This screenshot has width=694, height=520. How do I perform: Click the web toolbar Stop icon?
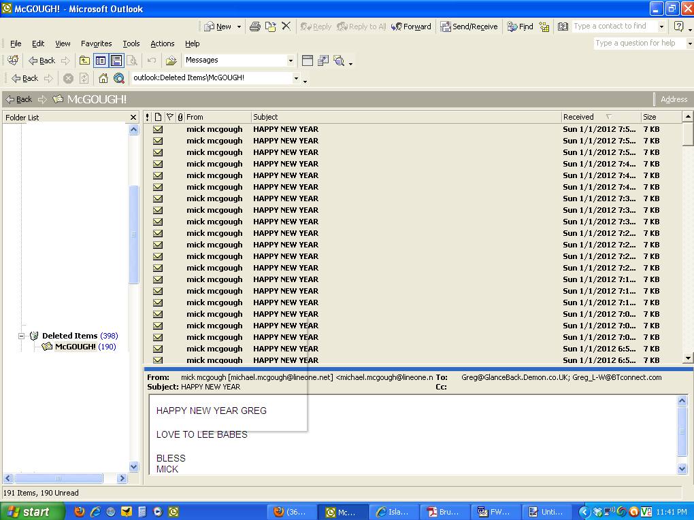[x=68, y=79]
